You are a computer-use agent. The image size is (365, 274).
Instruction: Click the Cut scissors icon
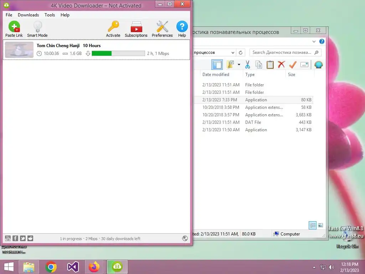pos(247,65)
